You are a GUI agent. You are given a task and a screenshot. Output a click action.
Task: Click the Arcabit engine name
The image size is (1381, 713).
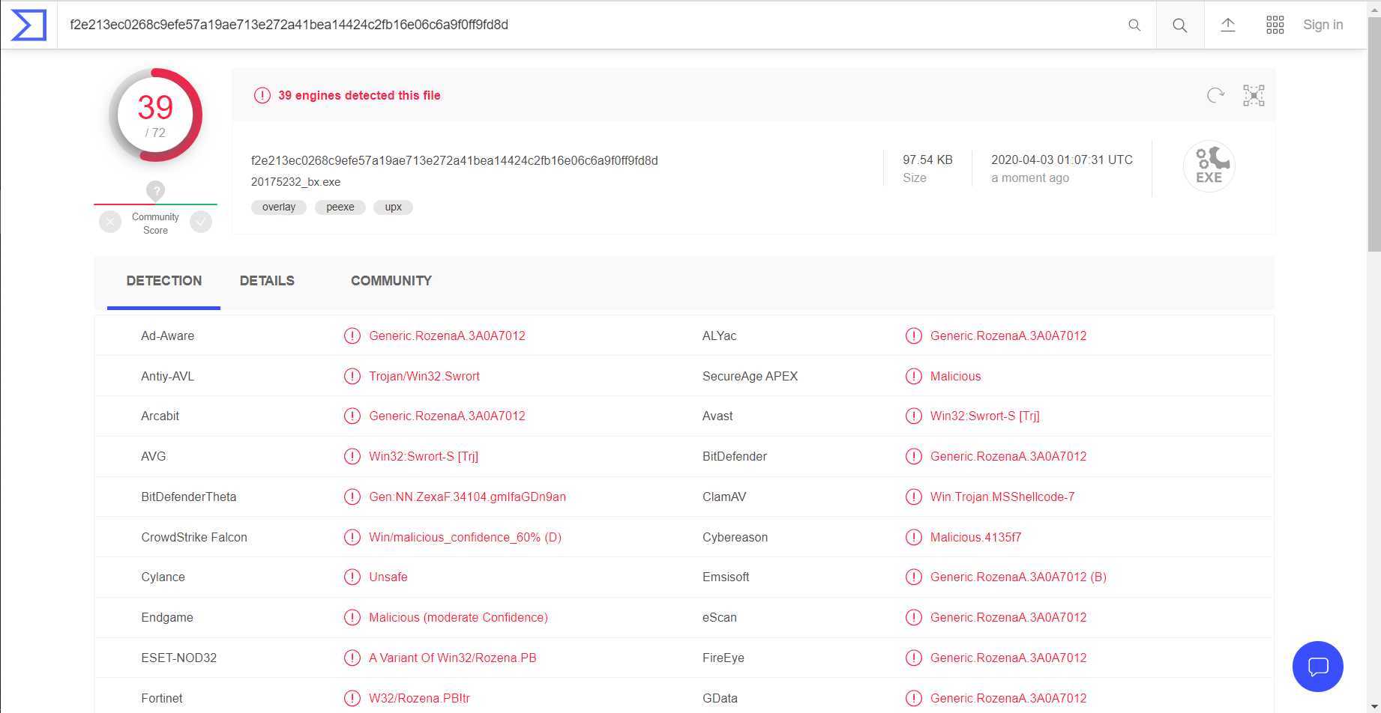point(160,416)
